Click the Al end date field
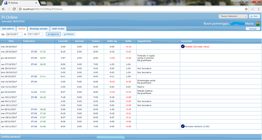This screenshot has width=262, height=140. (35, 34)
